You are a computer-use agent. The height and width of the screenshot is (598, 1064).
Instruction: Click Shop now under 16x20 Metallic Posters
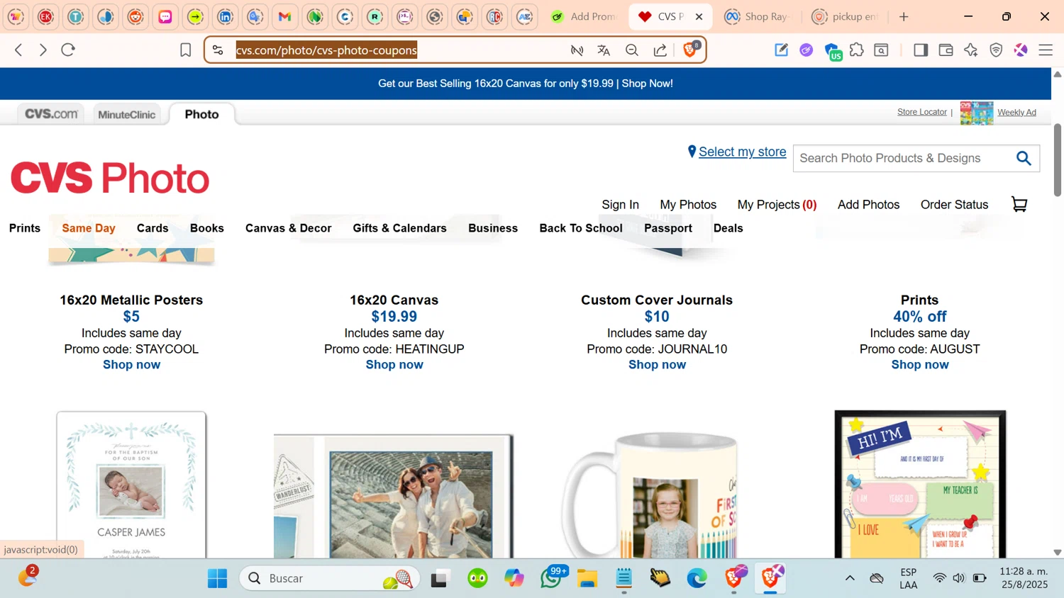click(x=132, y=365)
